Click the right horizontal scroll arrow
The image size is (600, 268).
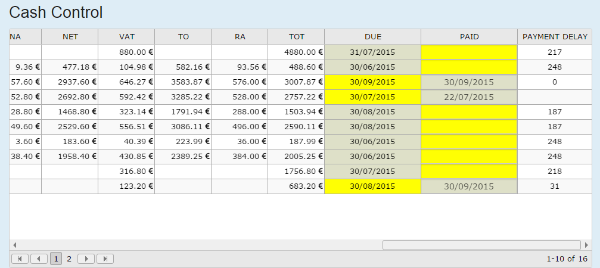tap(588, 245)
